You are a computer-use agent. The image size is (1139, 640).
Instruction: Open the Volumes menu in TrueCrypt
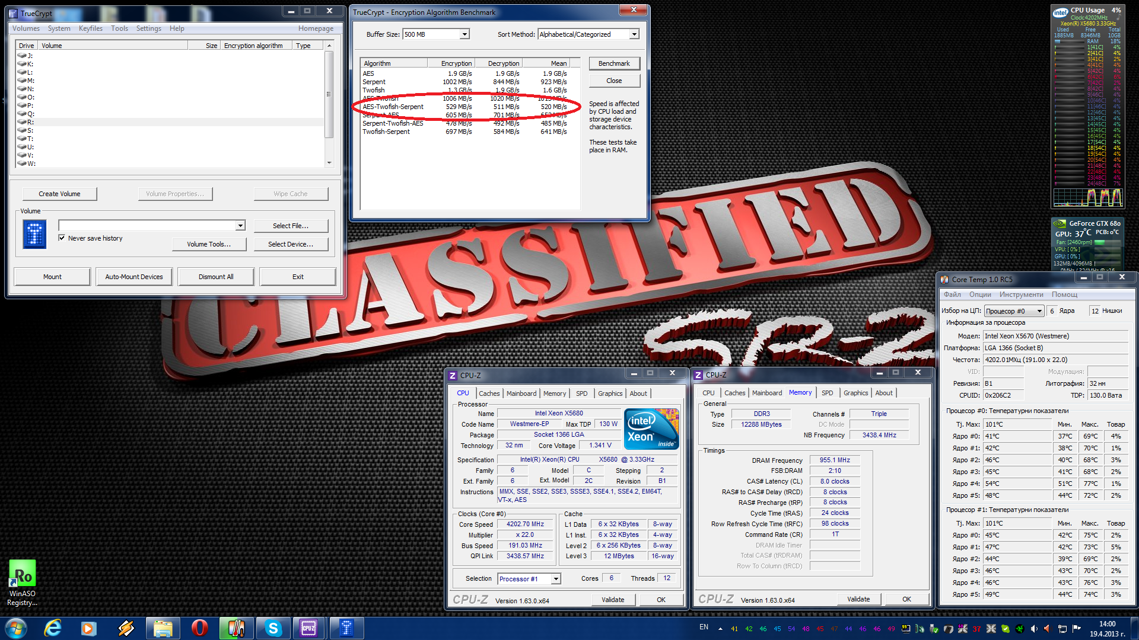[26, 28]
